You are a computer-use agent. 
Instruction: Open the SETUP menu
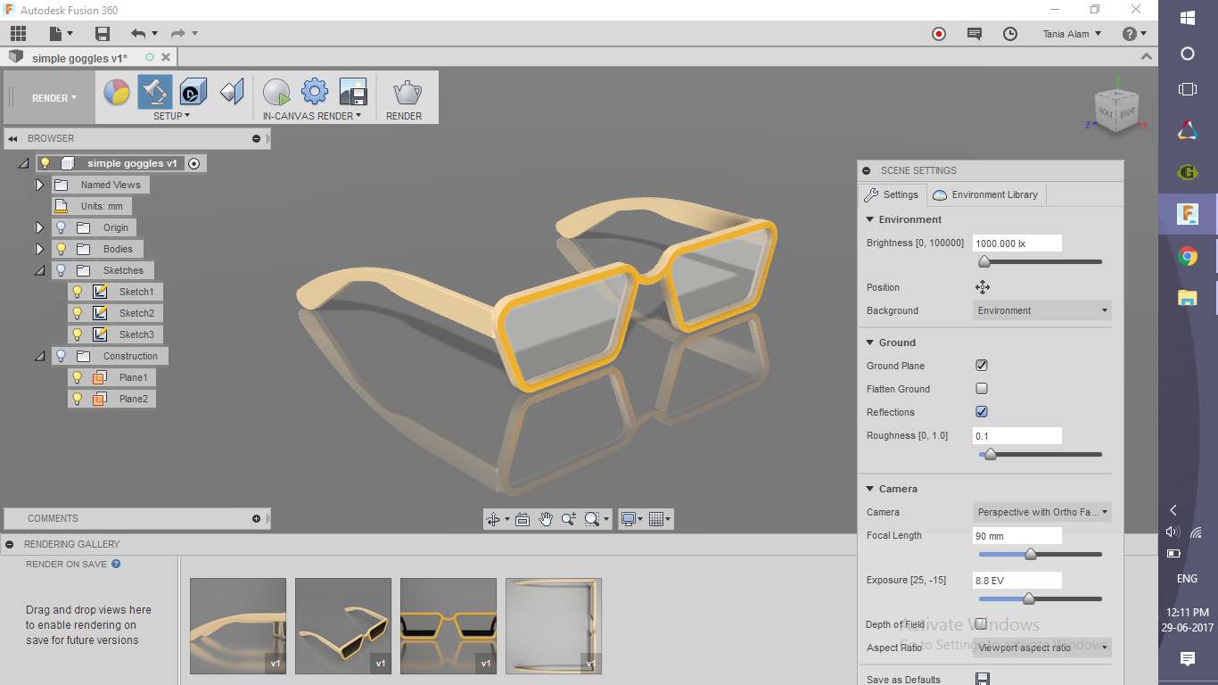[x=171, y=116]
